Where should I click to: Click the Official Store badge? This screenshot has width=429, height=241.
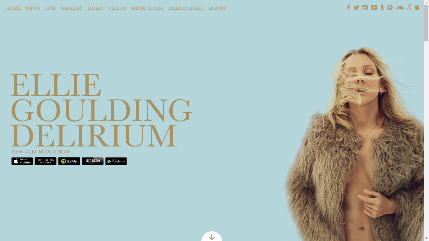pos(46,161)
